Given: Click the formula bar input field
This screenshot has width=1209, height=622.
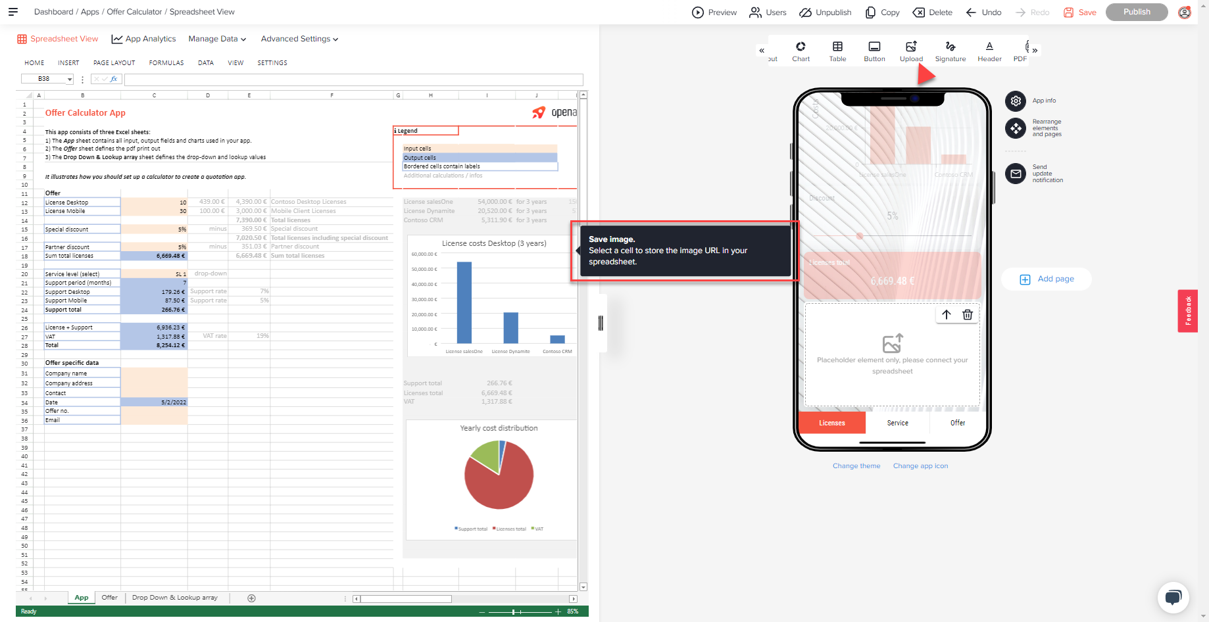Looking at the screenshot, I should (354, 80).
